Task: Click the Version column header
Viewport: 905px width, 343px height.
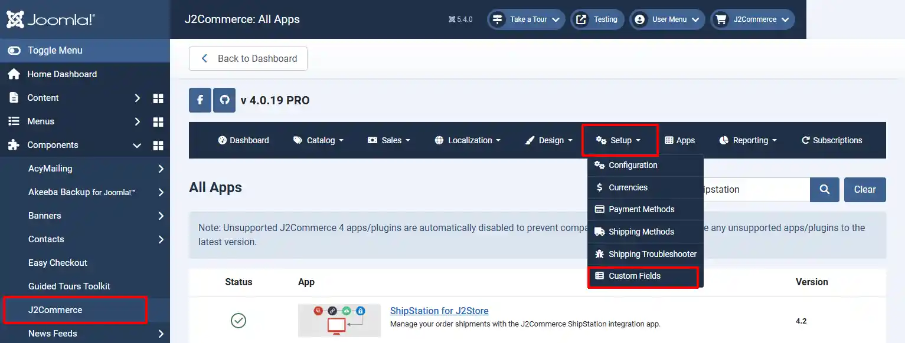Action: click(x=812, y=282)
